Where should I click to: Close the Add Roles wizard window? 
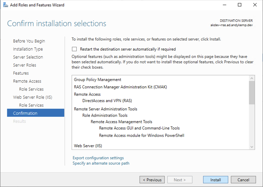[x=255, y=5]
